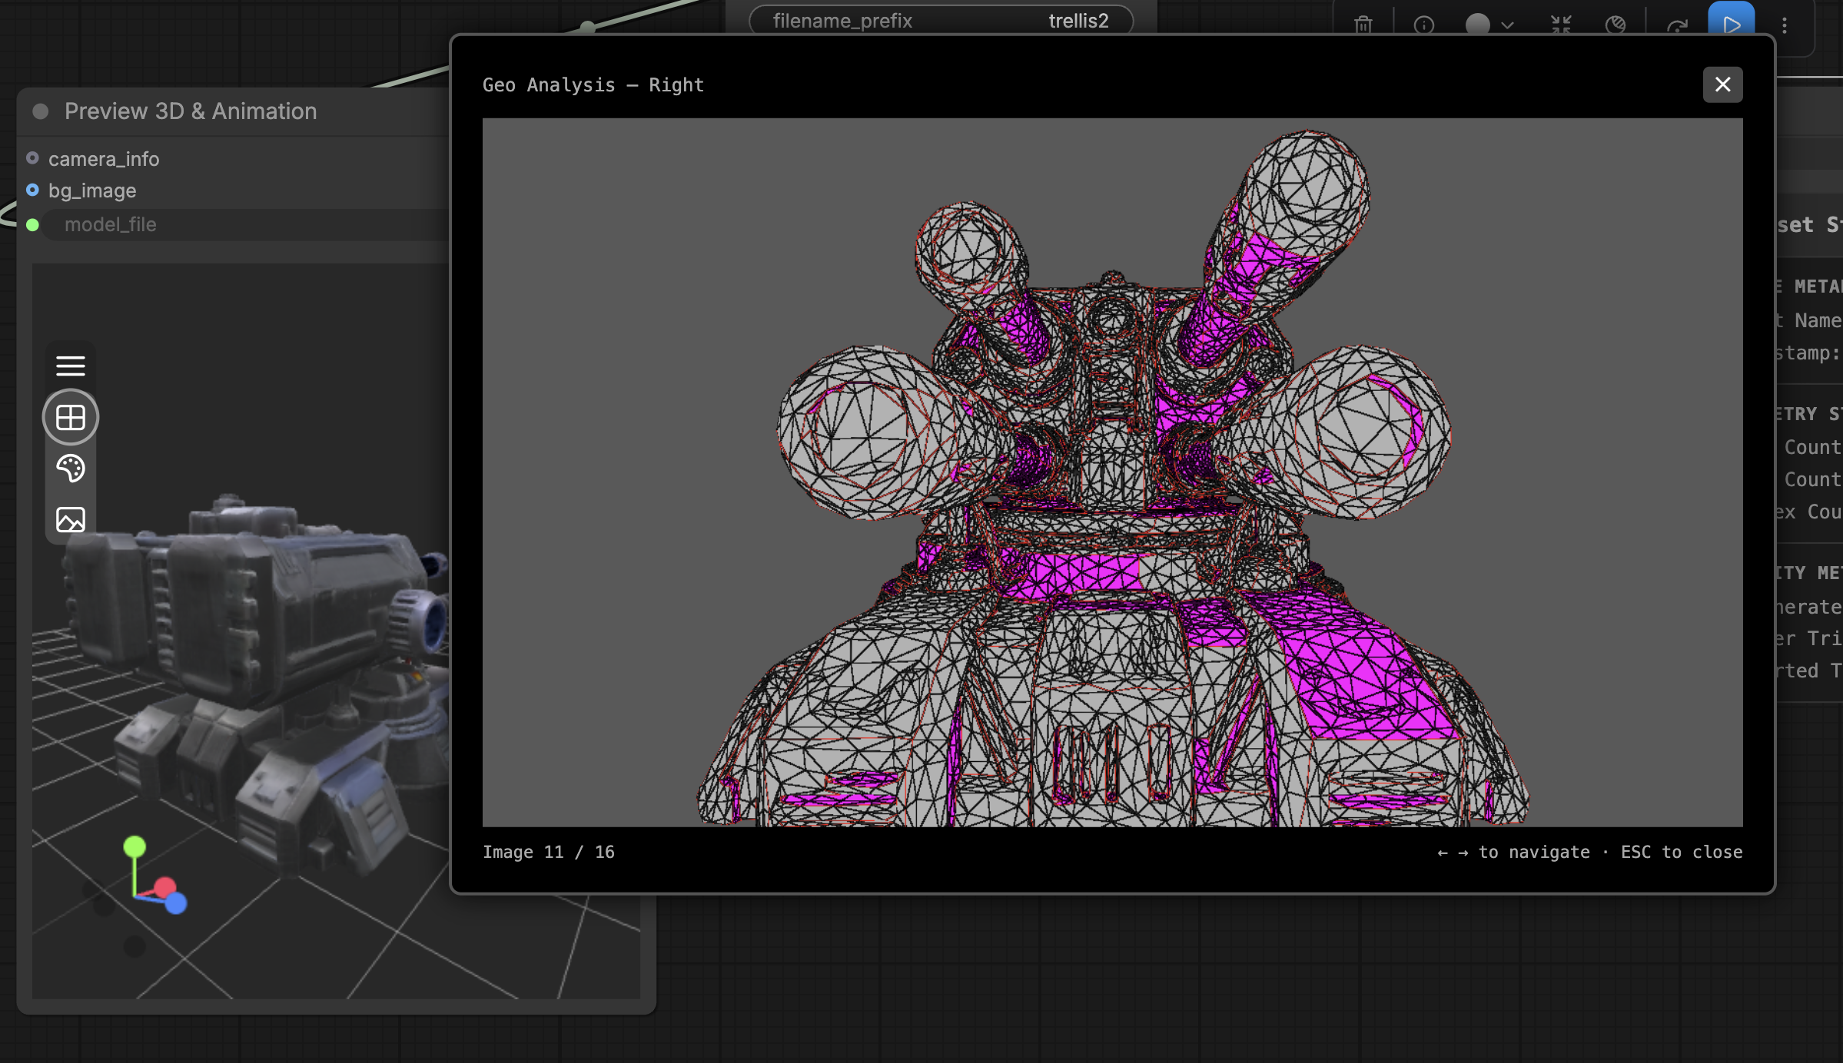Screen dimensions: 1843x1063
Task: Open the palette model settings icon
Action: [x=71, y=468]
